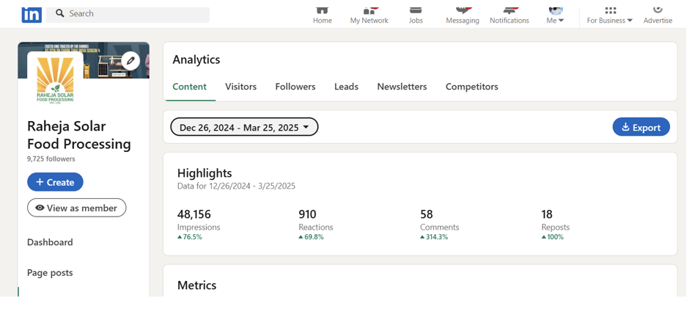Expand the Me profile menu

pyautogui.click(x=555, y=15)
